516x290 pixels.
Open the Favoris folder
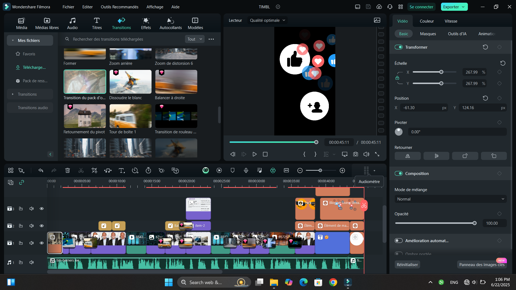click(x=29, y=54)
